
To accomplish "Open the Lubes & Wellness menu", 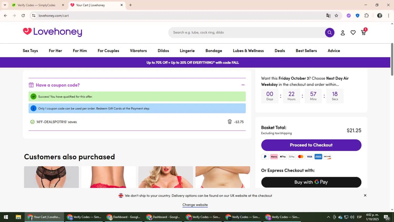I will click(248, 51).
